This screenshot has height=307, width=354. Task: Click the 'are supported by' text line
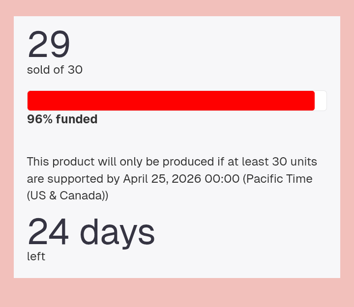[73, 179]
